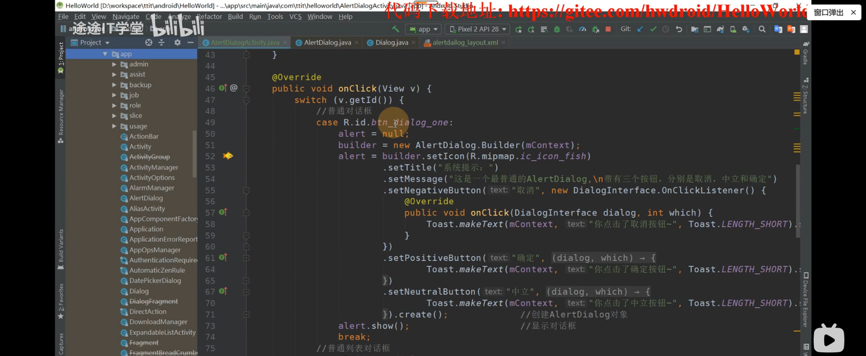Click Git revert undo arrow icon
The width and height of the screenshot is (866, 356).
[679, 29]
